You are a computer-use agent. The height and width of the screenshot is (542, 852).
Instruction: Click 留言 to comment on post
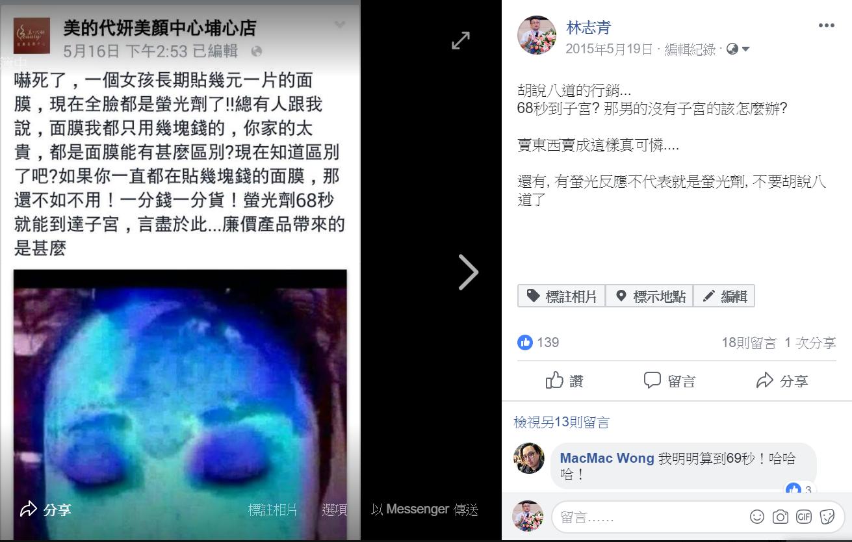pos(669,381)
